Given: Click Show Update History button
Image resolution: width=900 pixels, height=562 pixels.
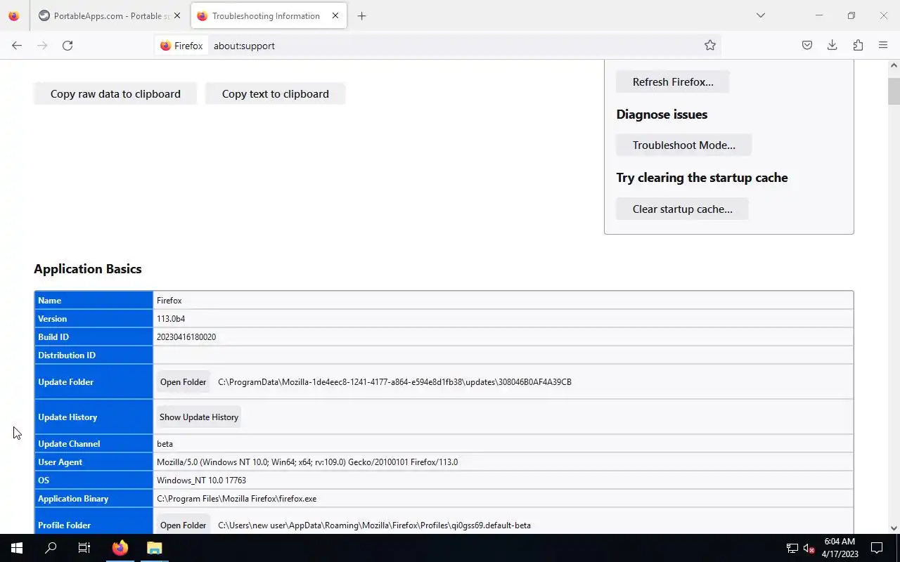Looking at the screenshot, I should click(x=199, y=417).
